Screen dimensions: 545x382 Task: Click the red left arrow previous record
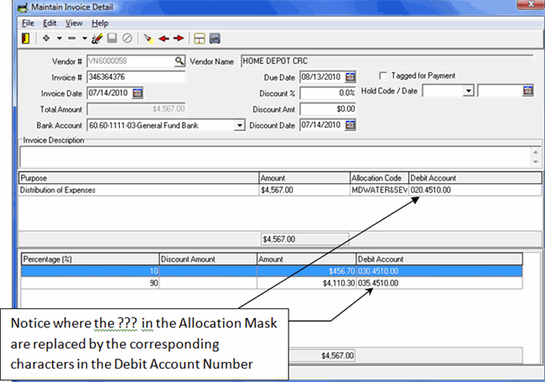164,39
